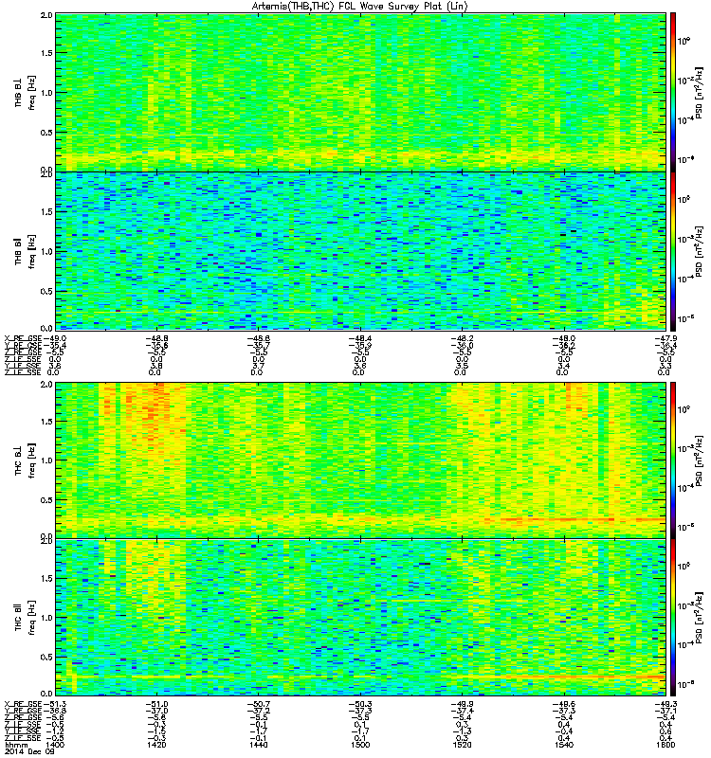Click the 0.5 frequency tick on THC B∥ axis
Viewport: 711px width, 758px height.
tap(46, 657)
